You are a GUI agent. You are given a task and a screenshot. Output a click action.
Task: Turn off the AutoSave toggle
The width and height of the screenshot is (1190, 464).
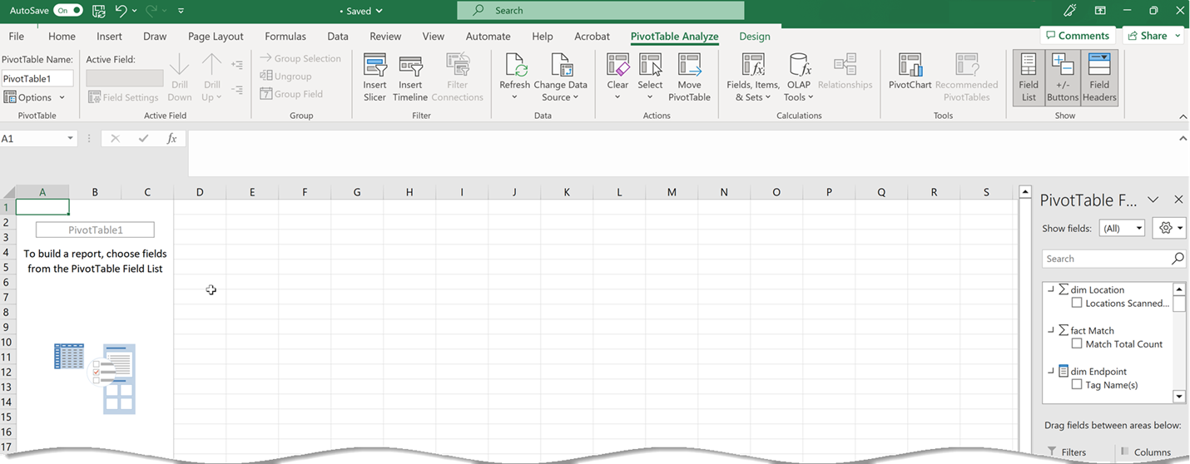[x=67, y=11]
